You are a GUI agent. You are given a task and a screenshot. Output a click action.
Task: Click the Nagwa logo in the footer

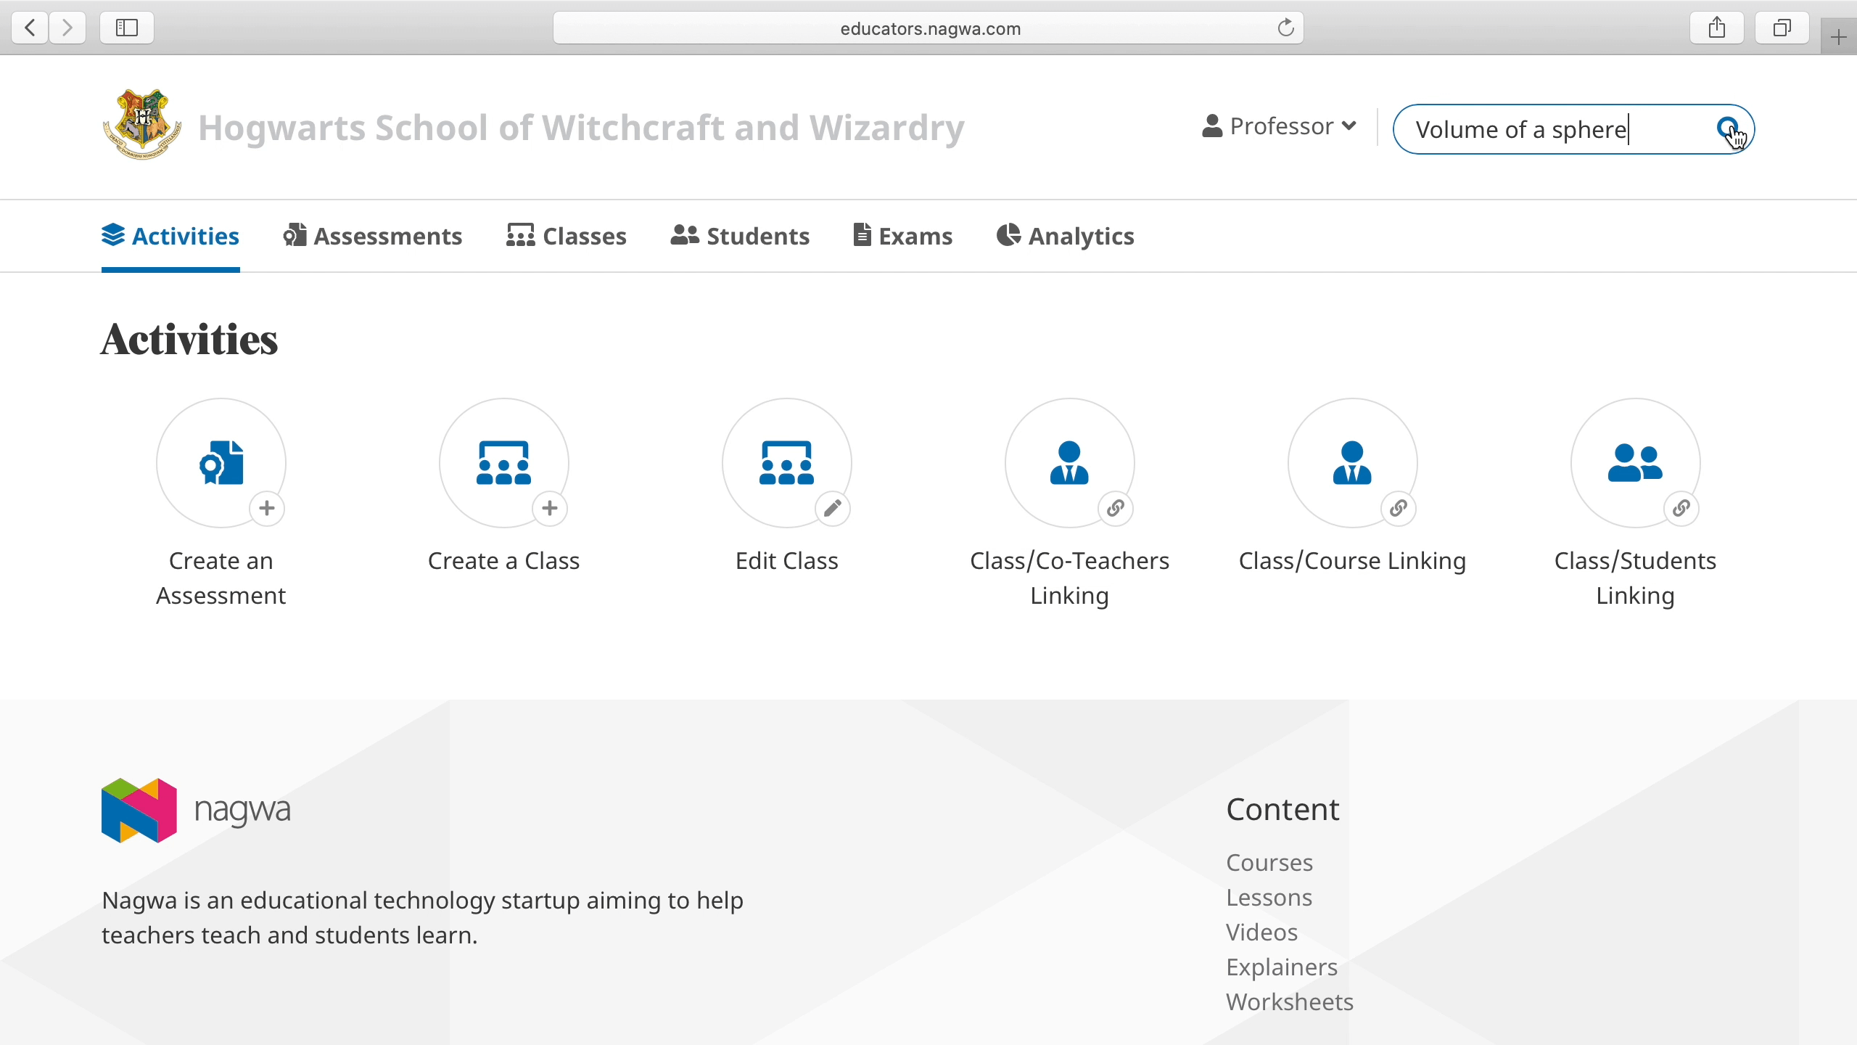point(196,809)
